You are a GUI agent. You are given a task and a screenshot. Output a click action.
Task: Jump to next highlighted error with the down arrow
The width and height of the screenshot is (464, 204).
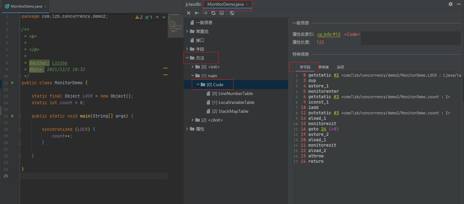[x=164, y=17]
